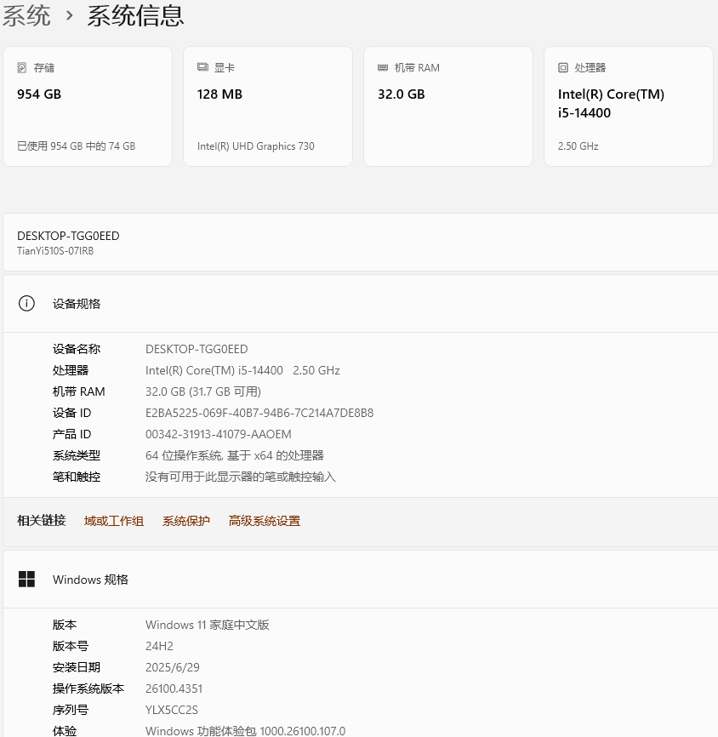
Task: Open the 954 GB storage card
Action: pyautogui.click(x=88, y=106)
